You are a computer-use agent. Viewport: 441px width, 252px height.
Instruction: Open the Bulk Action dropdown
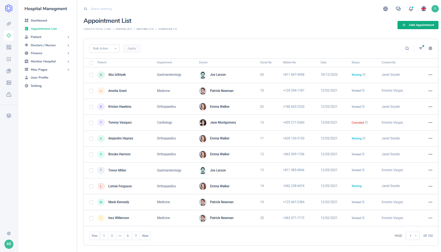point(104,48)
